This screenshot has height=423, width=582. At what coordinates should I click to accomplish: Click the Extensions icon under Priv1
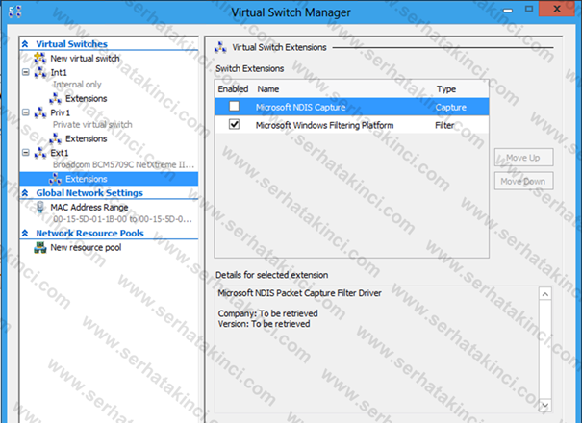(56, 138)
